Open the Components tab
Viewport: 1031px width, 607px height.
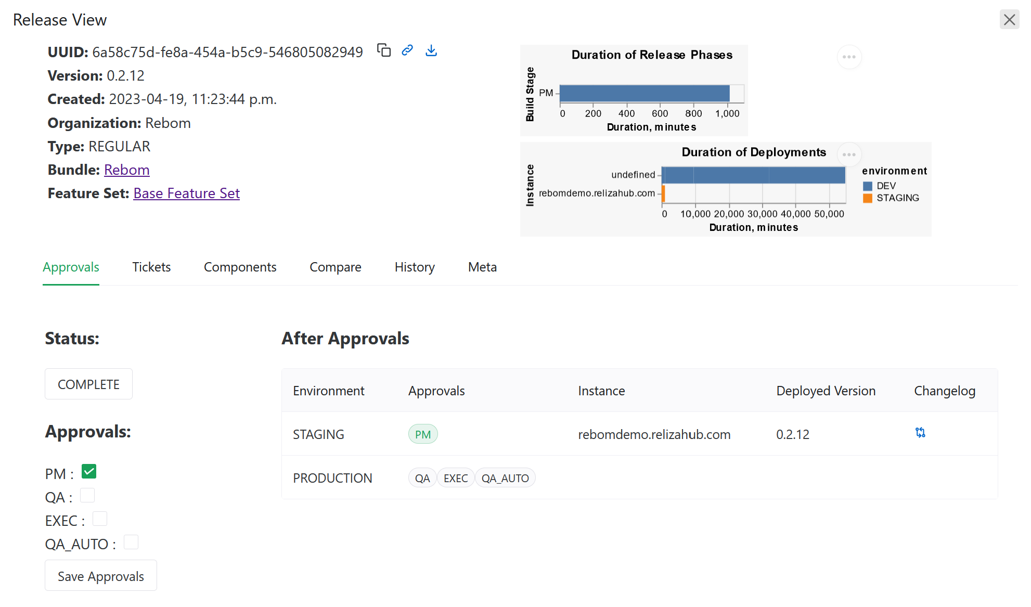pos(240,267)
